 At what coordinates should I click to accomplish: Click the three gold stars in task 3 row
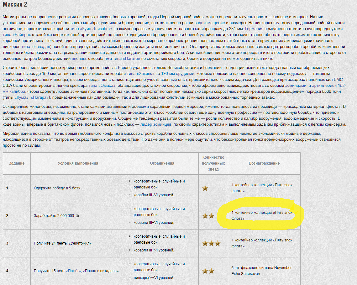tap(212, 243)
